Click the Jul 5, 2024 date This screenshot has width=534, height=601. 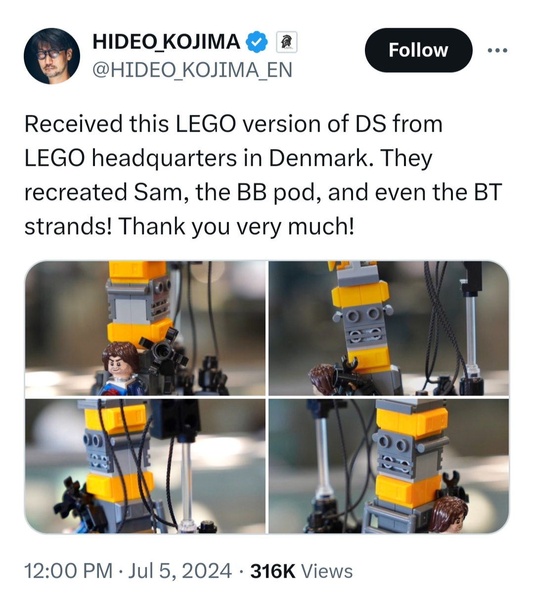(180, 571)
